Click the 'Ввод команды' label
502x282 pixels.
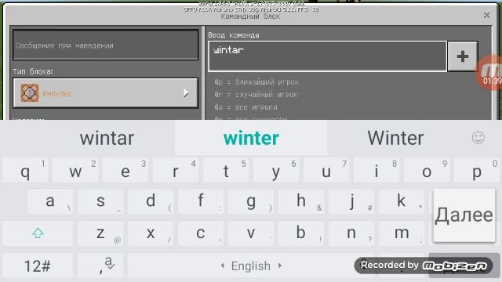(234, 35)
